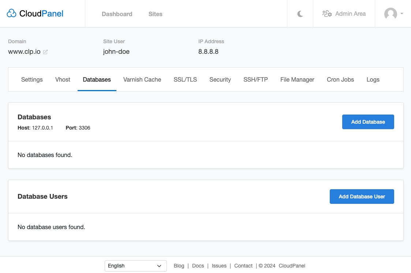
Task: Open the English language selector
Action: [x=135, y=266]
